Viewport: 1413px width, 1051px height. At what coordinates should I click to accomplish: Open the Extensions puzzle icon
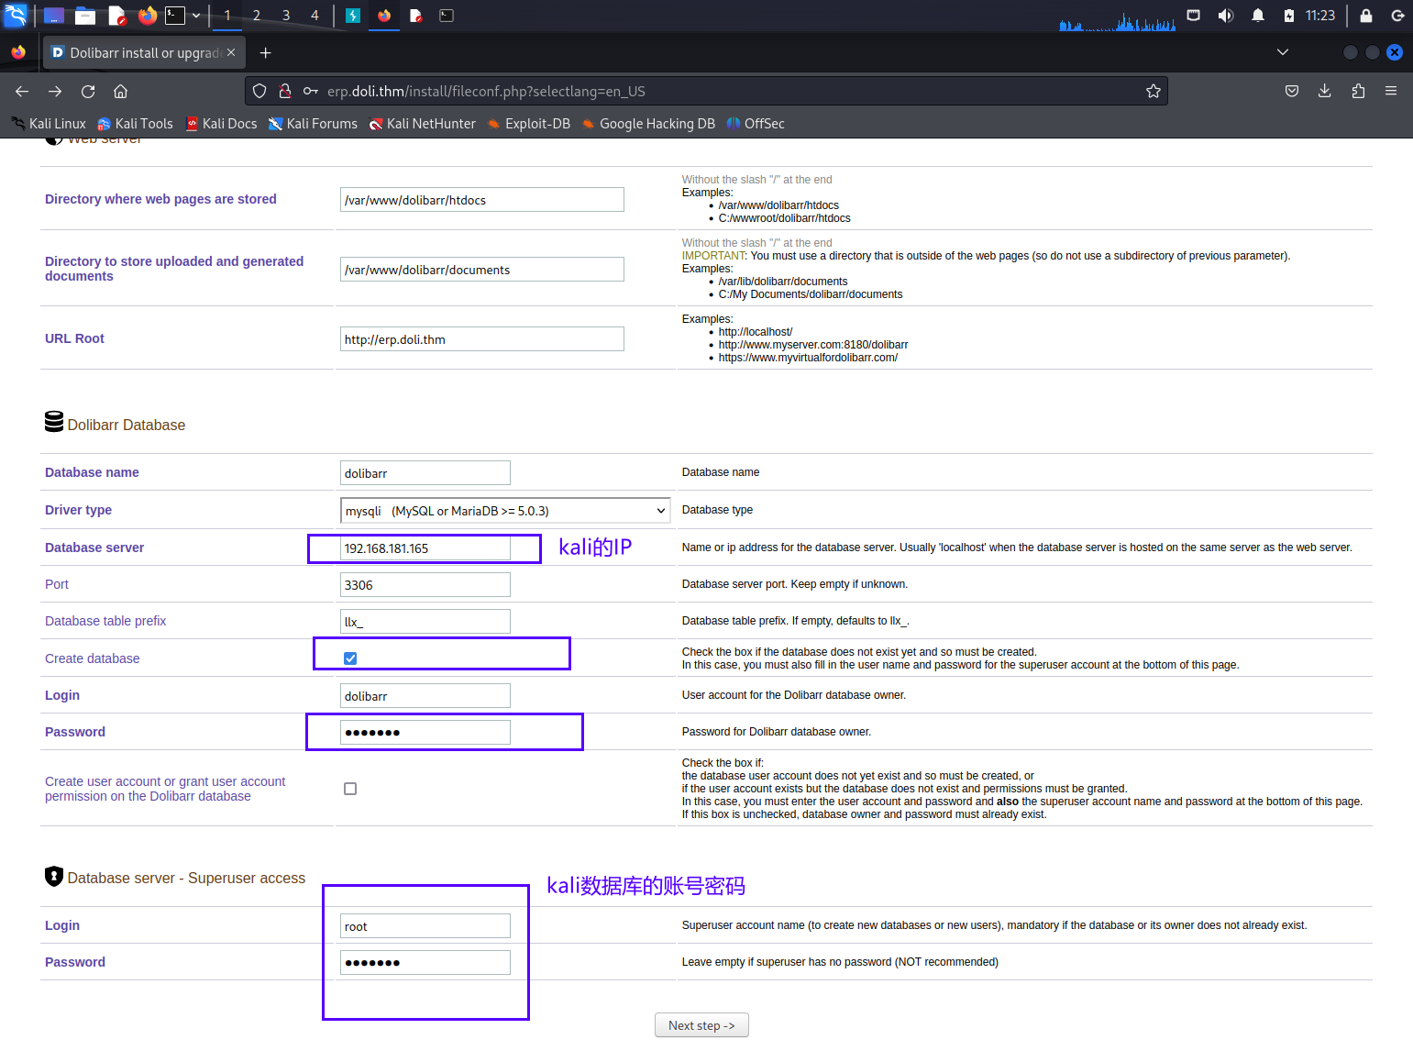click(x=1358, y=91)
